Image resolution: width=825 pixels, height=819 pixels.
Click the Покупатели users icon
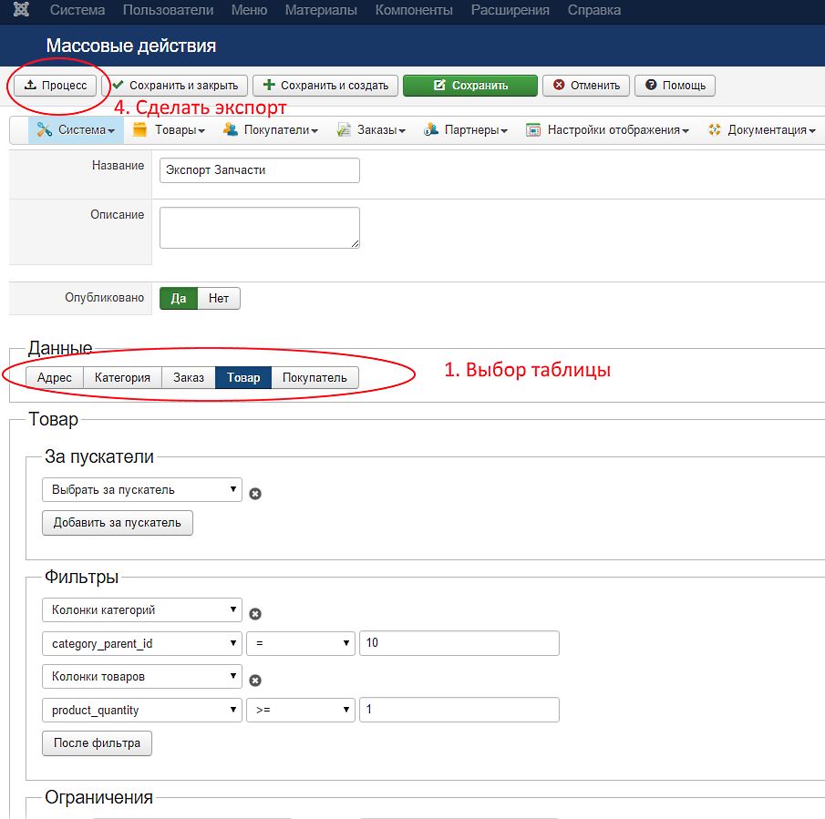click(231, 129)
